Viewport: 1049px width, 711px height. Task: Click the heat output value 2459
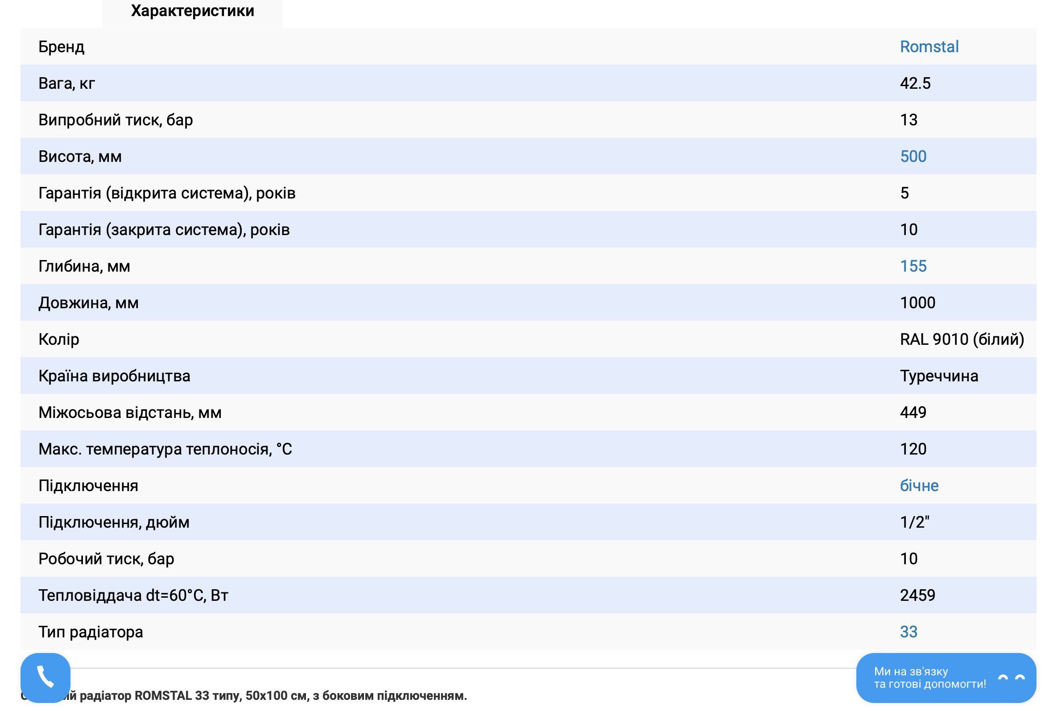[x=917, y=595]
